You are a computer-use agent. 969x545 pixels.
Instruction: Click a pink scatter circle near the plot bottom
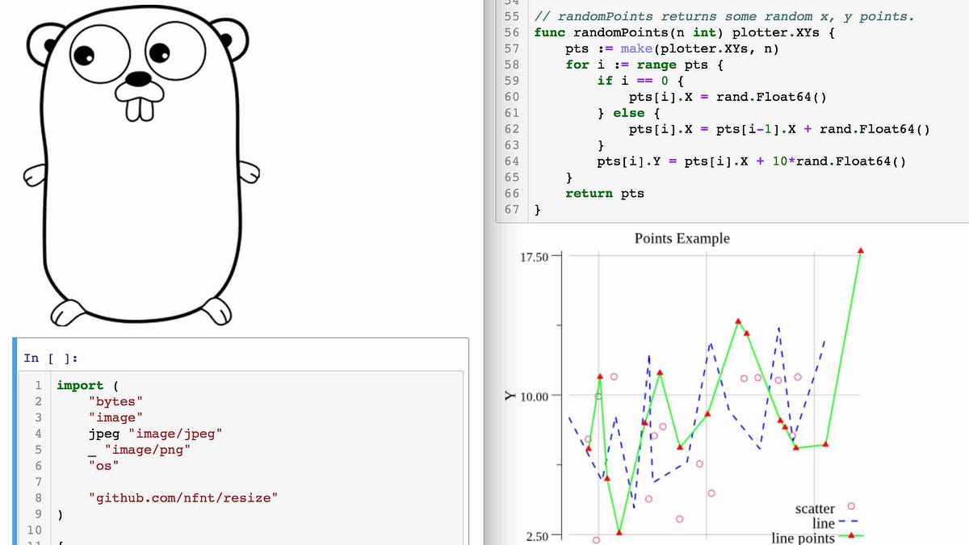point(596,539)
